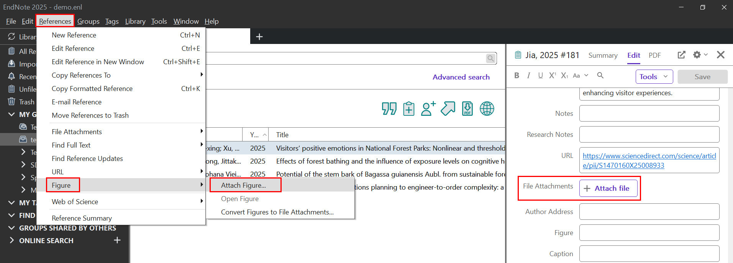733x263 pixels.
Task: Open the Tools dropdown in reference editor
Action: click(654, 77)
